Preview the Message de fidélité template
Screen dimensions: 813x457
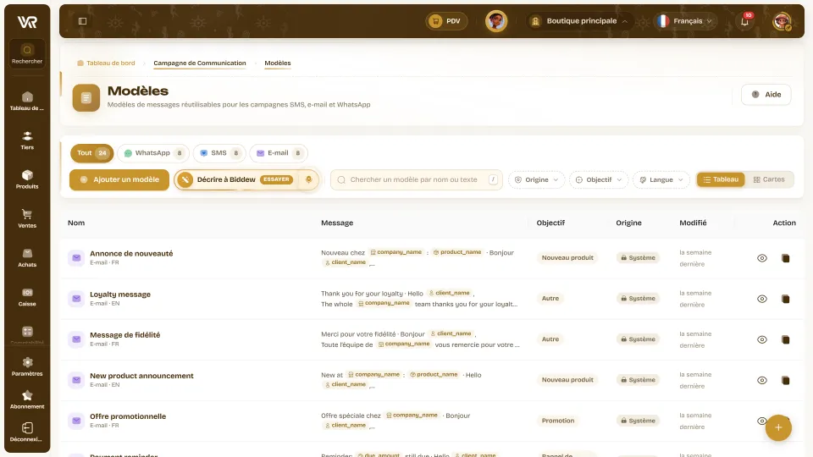pos(761,339)
